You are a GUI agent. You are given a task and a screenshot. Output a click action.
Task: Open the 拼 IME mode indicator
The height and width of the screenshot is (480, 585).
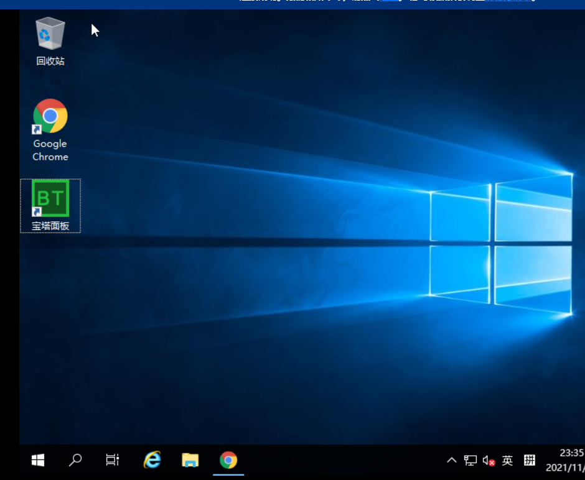click(530, 460)
